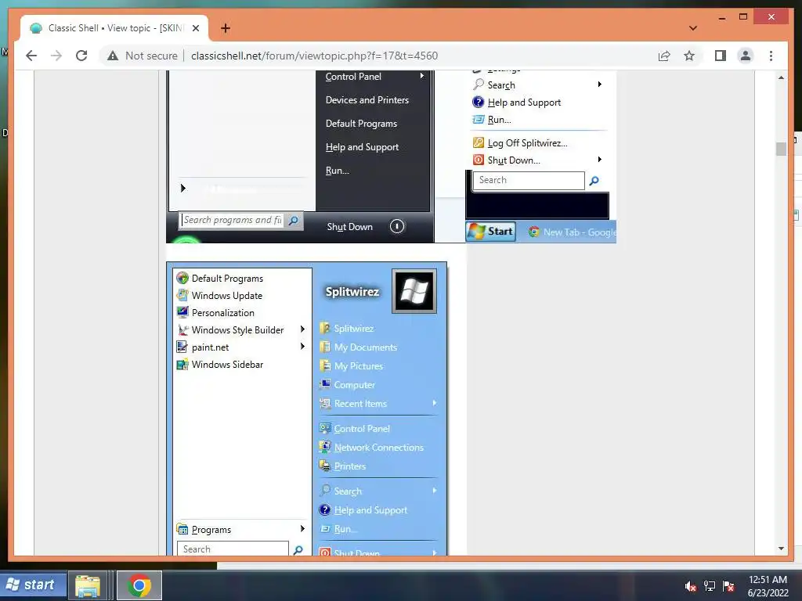Expand the Search submenu in blue menu
This screenshot has height=601, width=802.
[434, 491]
